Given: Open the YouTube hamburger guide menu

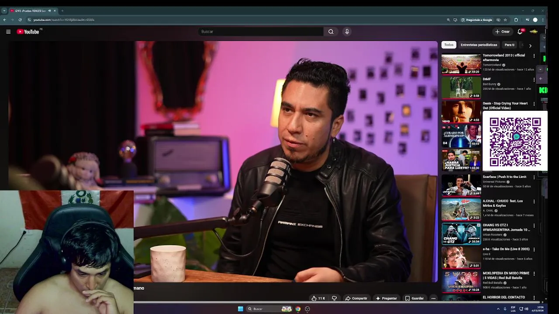Looking at the screenshot, I should (8, 31).
